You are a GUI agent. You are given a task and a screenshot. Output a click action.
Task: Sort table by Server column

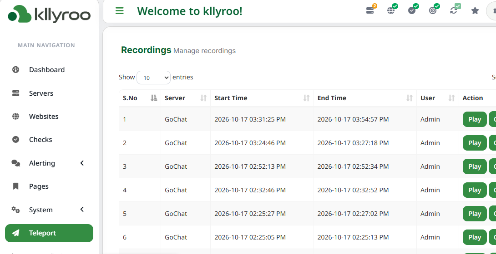[185, 98]
